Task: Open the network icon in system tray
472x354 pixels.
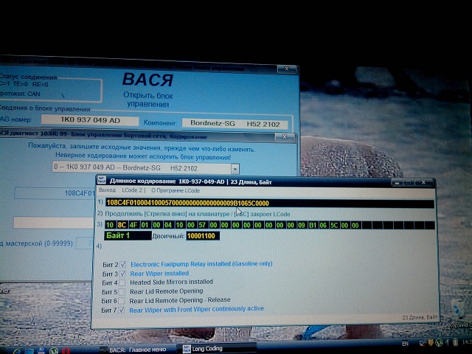Action: [x=423, y=343]
